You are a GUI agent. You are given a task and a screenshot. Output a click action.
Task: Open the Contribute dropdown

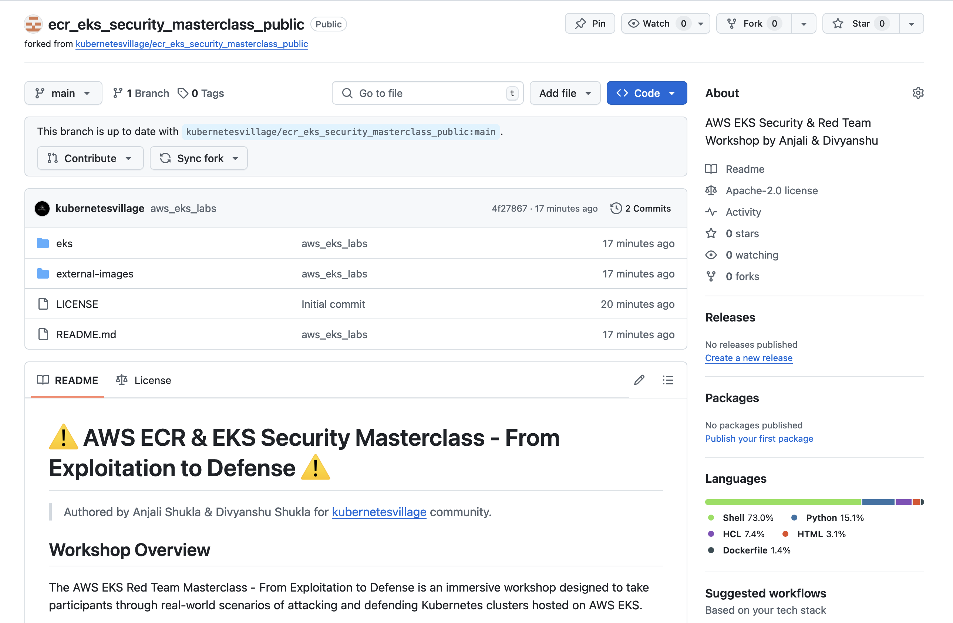[x=90, y=158]
